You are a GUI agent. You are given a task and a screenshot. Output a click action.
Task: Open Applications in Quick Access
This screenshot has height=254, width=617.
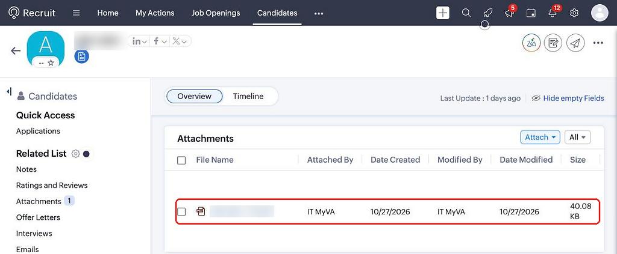tap(38, 131)
